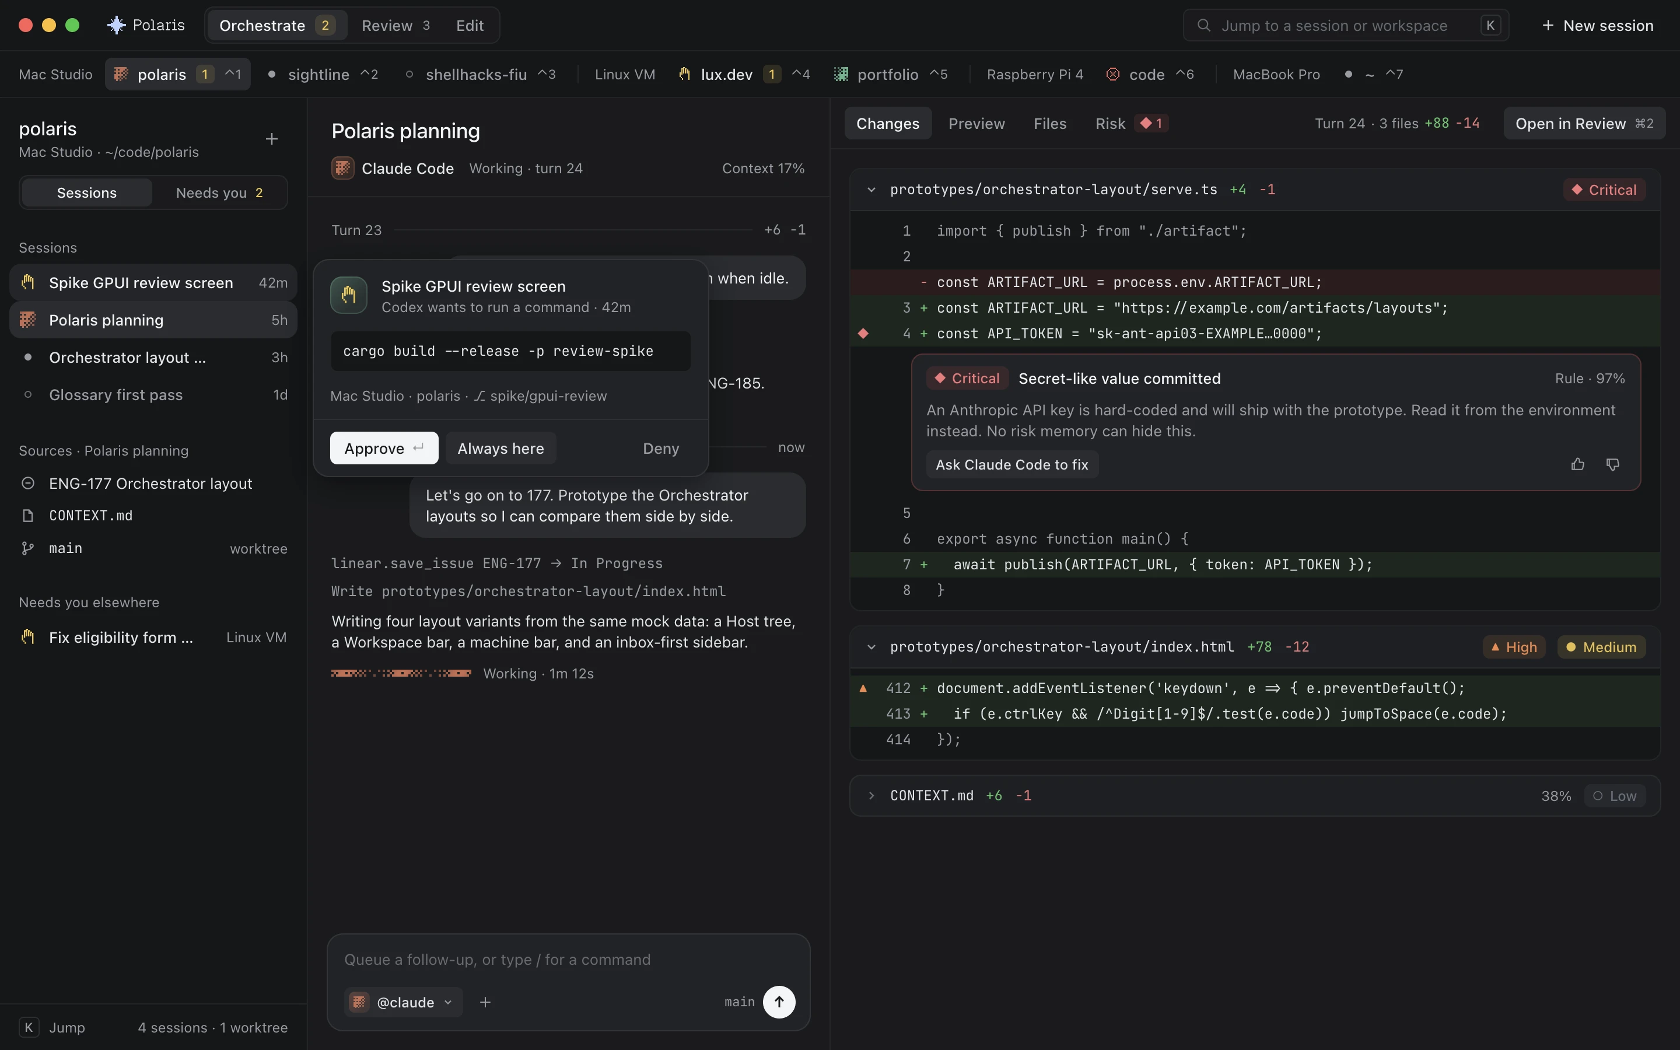Image resolution: width=1680 pixels, height=1050 pixels.
Task: Click the thumbs up icon on Critical card
Action: 1577,464
